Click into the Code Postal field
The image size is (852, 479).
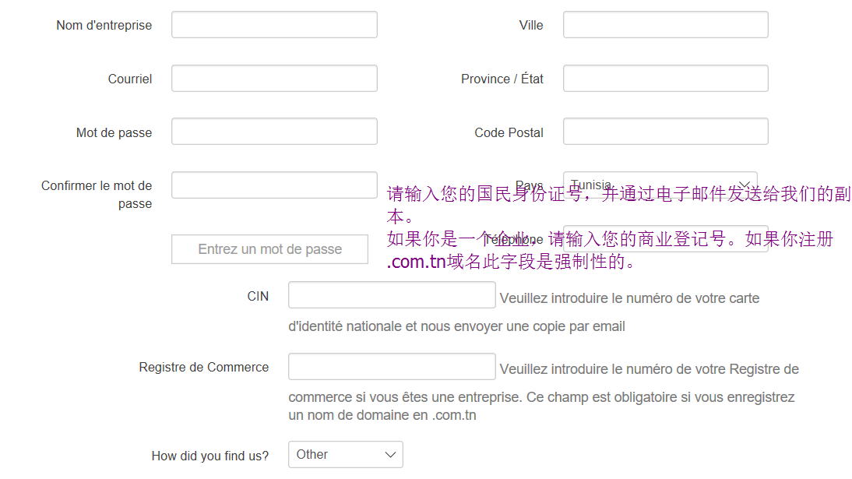click(665, 132)
